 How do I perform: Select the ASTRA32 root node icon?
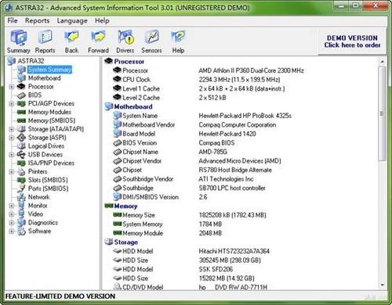tap(12, 61)
